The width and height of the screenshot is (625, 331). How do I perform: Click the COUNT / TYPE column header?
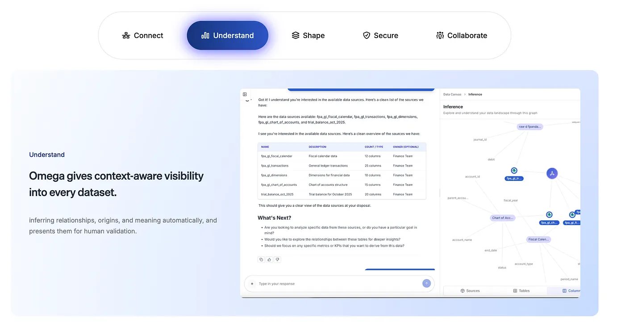[374, 147]
